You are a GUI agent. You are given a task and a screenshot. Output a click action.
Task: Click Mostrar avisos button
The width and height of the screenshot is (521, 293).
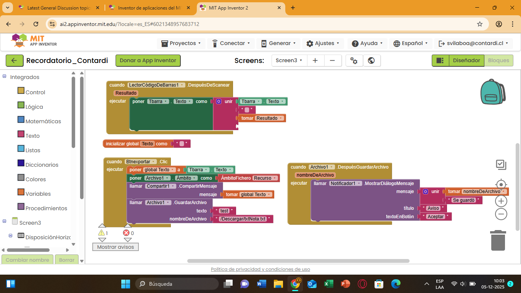116,247
